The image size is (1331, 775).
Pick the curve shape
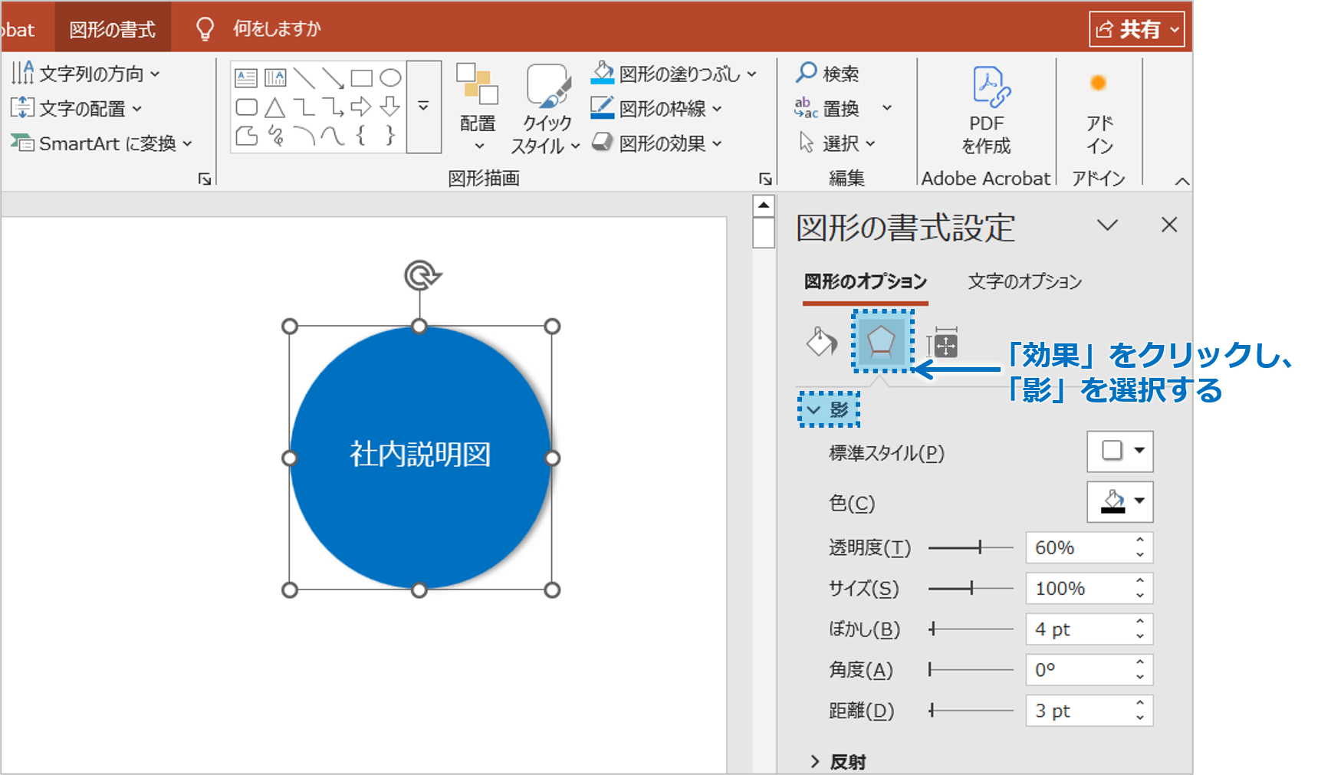333,136
